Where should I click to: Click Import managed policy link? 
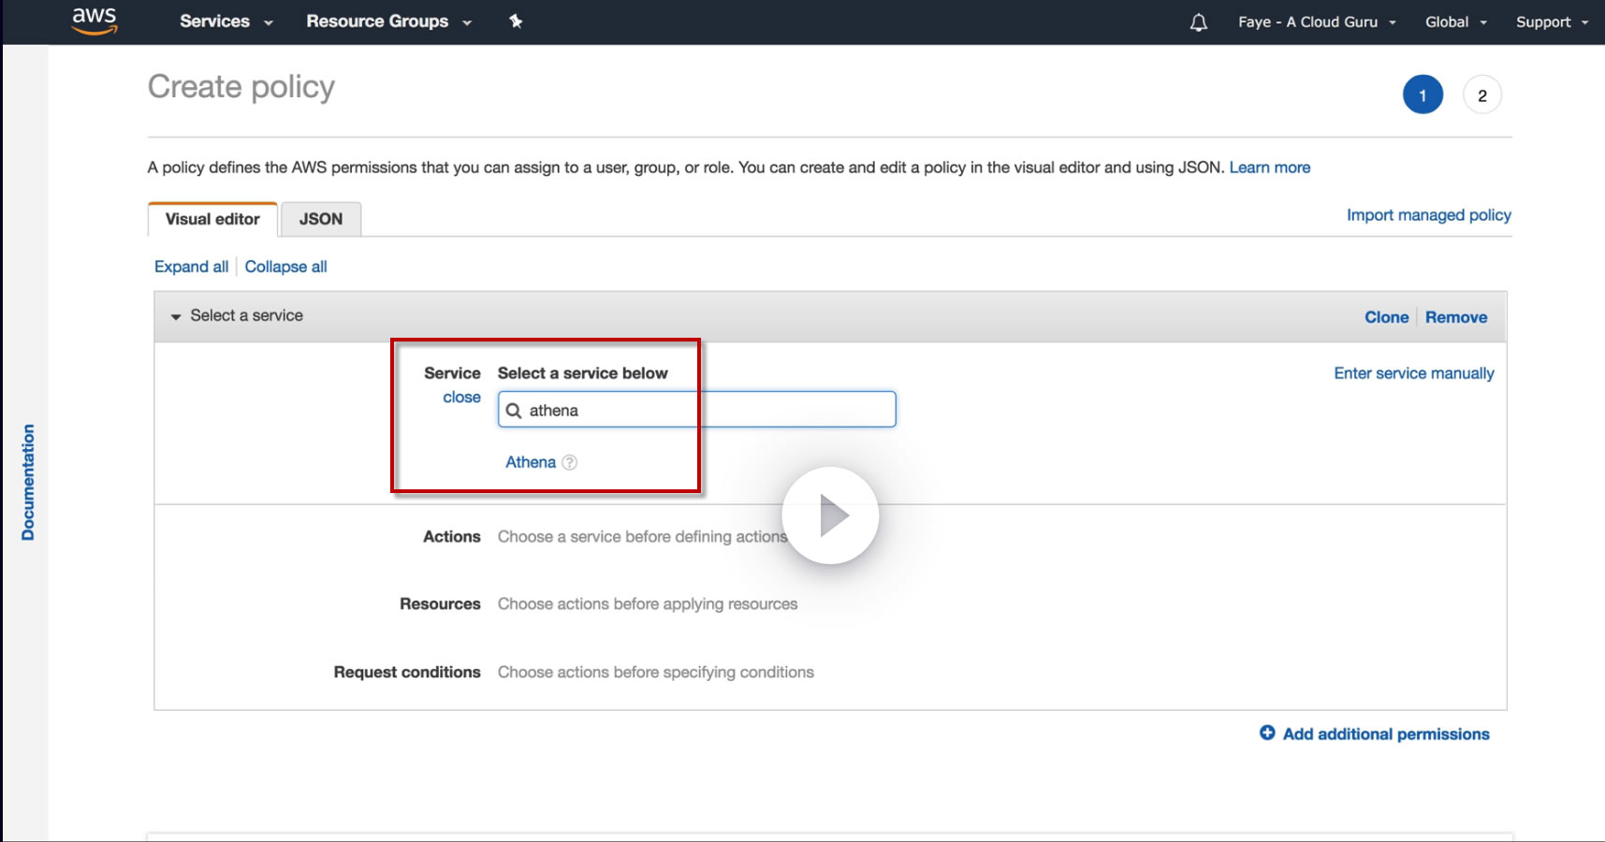coord(1428,215)
